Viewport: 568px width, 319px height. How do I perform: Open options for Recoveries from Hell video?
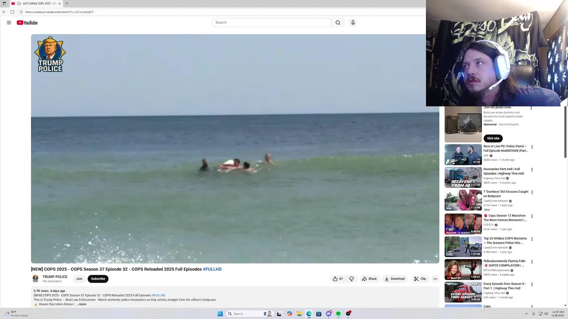[532, 170]
